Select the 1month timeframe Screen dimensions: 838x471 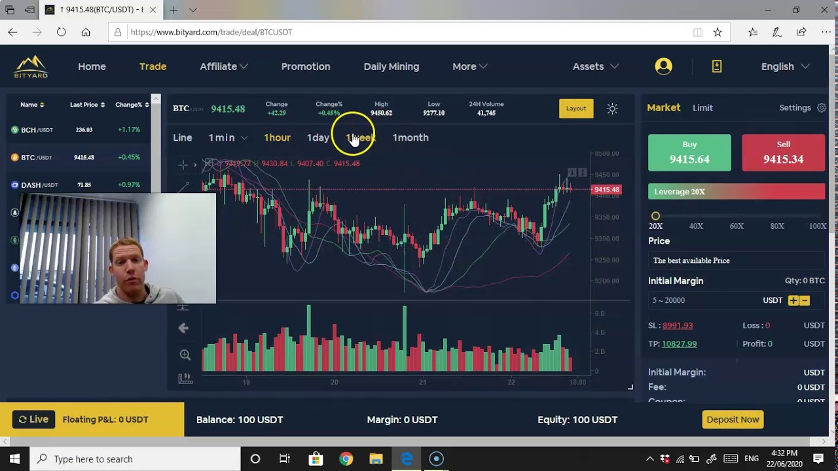click(x=410, y=137)
